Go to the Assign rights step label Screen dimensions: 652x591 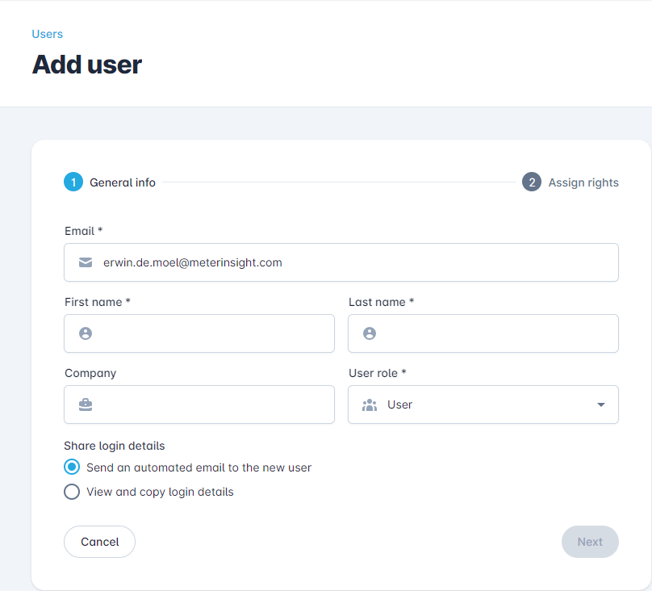[583, 182]
